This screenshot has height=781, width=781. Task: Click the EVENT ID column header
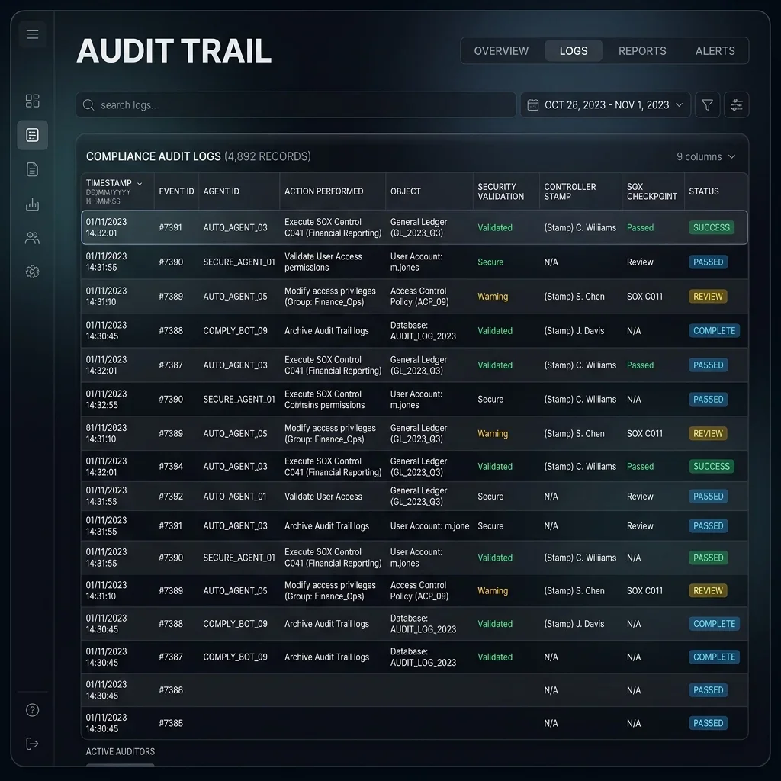176,191
